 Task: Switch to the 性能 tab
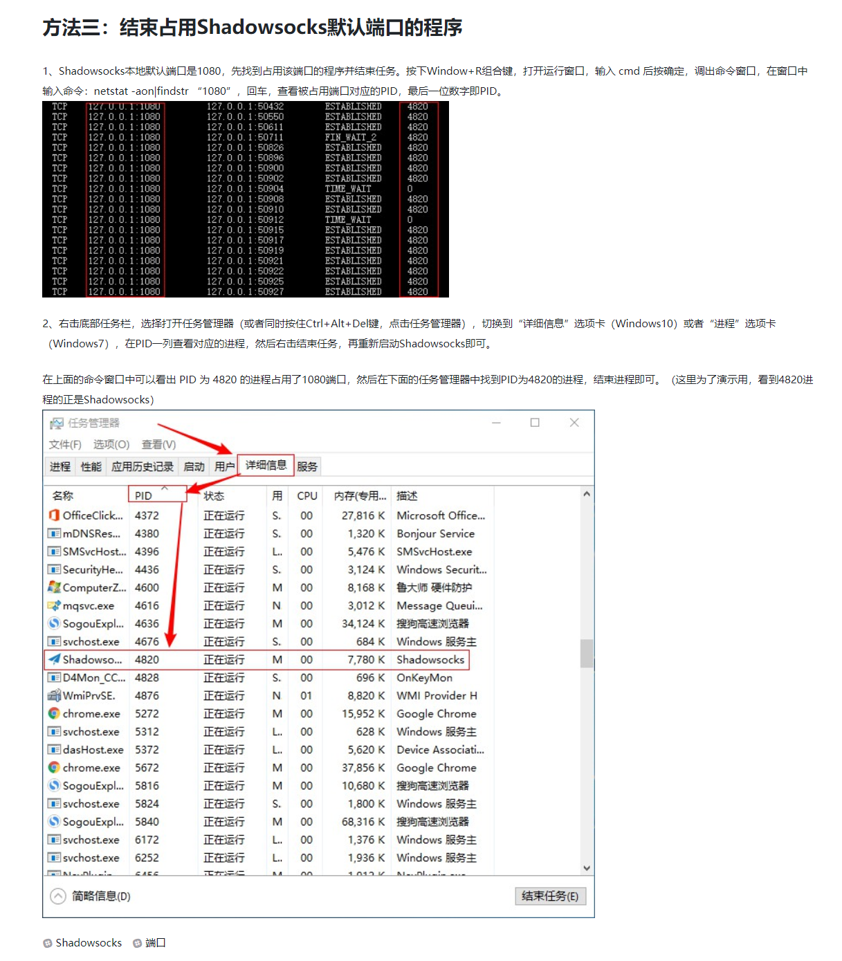pos(90,466)
